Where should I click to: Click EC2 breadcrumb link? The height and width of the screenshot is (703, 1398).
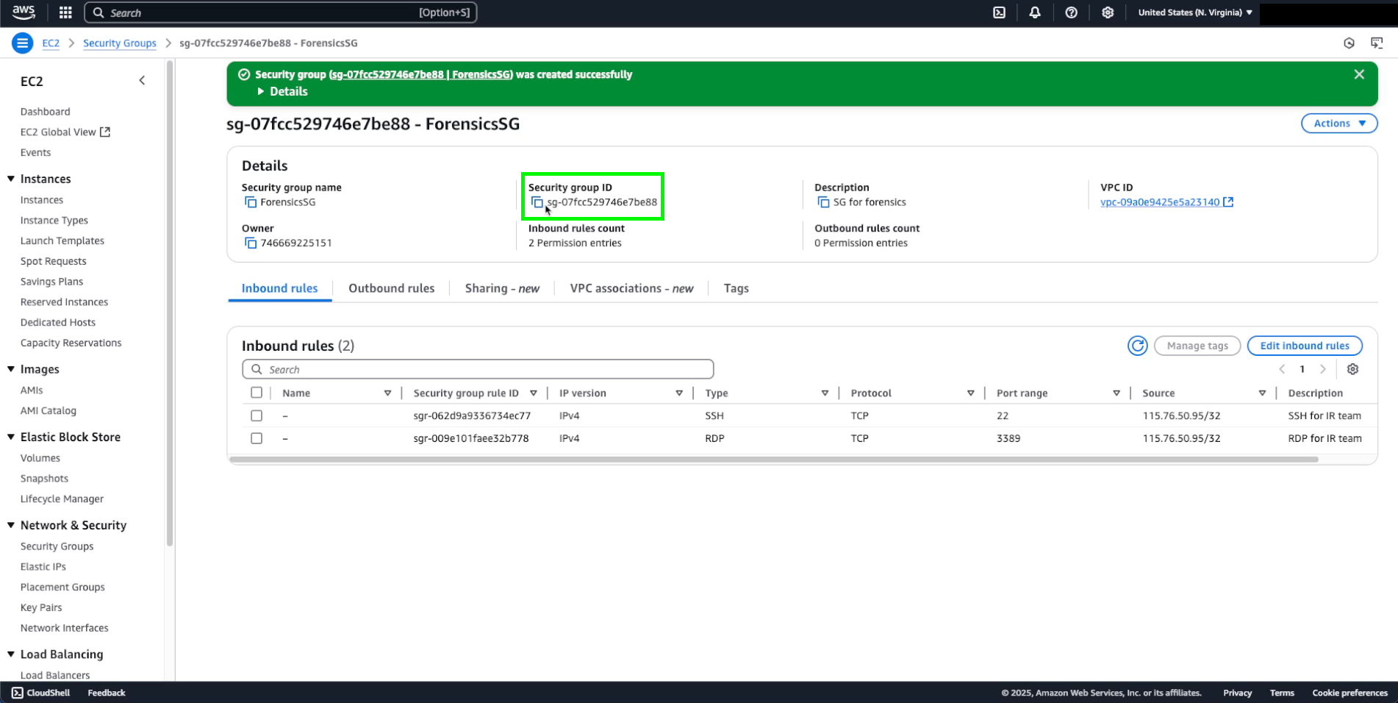coord(51,43)
